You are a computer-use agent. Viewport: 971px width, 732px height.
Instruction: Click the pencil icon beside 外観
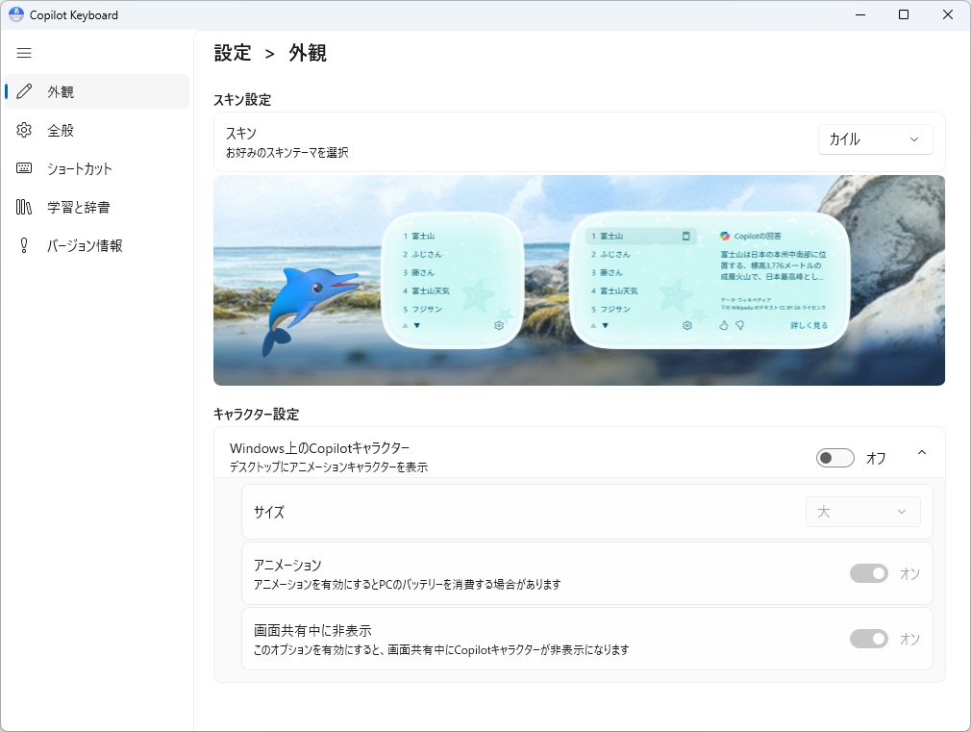[24, 91]
